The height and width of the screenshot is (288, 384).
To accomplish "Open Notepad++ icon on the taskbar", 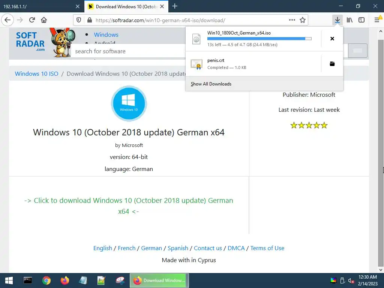I will coord(101,280).
